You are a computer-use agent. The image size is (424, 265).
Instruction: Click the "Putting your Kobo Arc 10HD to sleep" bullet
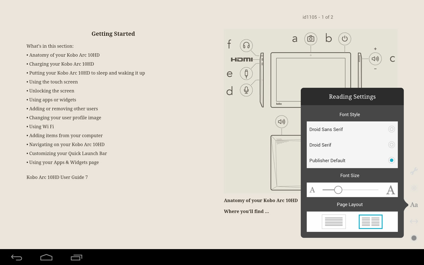(86, 73)
